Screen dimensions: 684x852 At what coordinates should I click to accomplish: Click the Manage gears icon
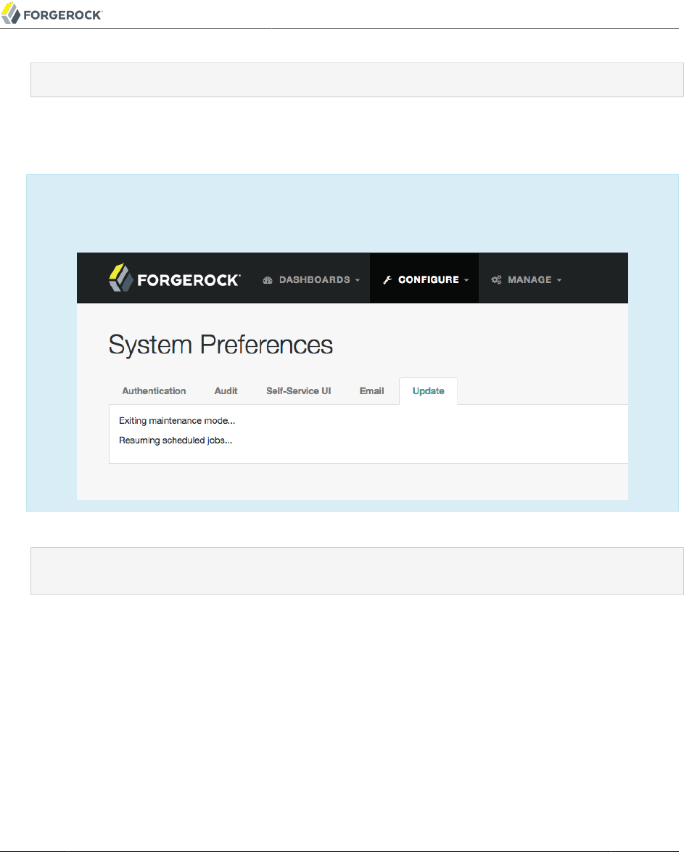(x=497, y=280)
